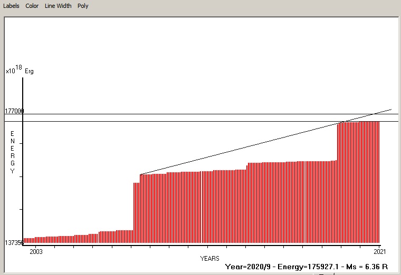Click the vertical ENERGY axis title
The width and height of the screenshot is (401, 275).
coord(12,152)
